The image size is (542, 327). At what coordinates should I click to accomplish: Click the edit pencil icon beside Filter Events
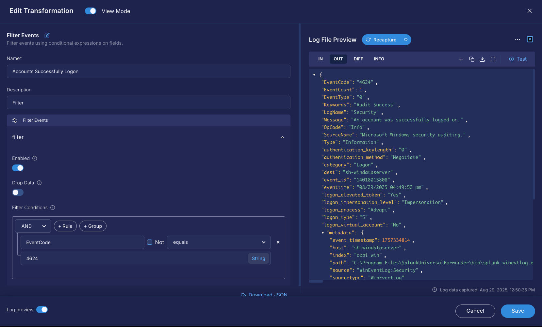[47, 36]
